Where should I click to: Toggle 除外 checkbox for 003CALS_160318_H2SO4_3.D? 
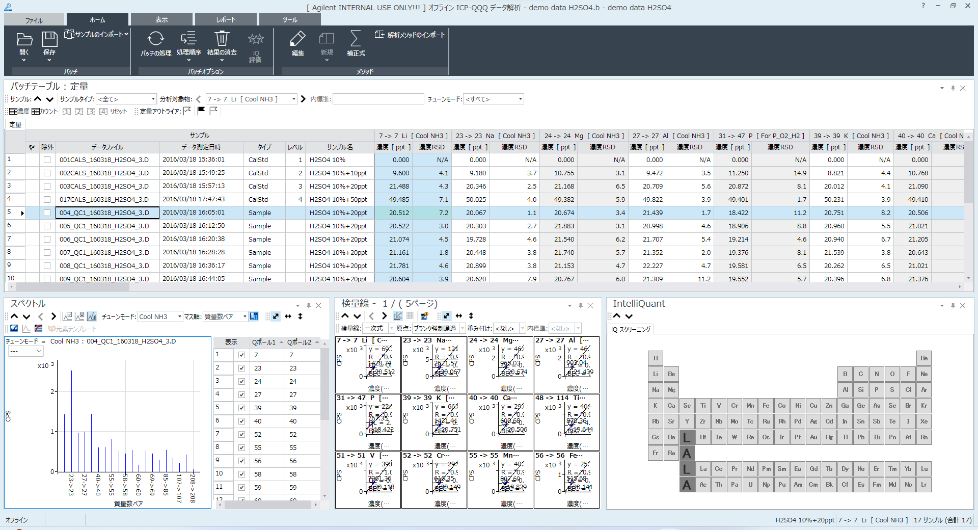tap(47, 186)
